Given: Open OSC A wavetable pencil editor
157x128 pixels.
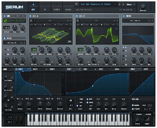Looking at the screenshot, I should click(x=70, y=29).
